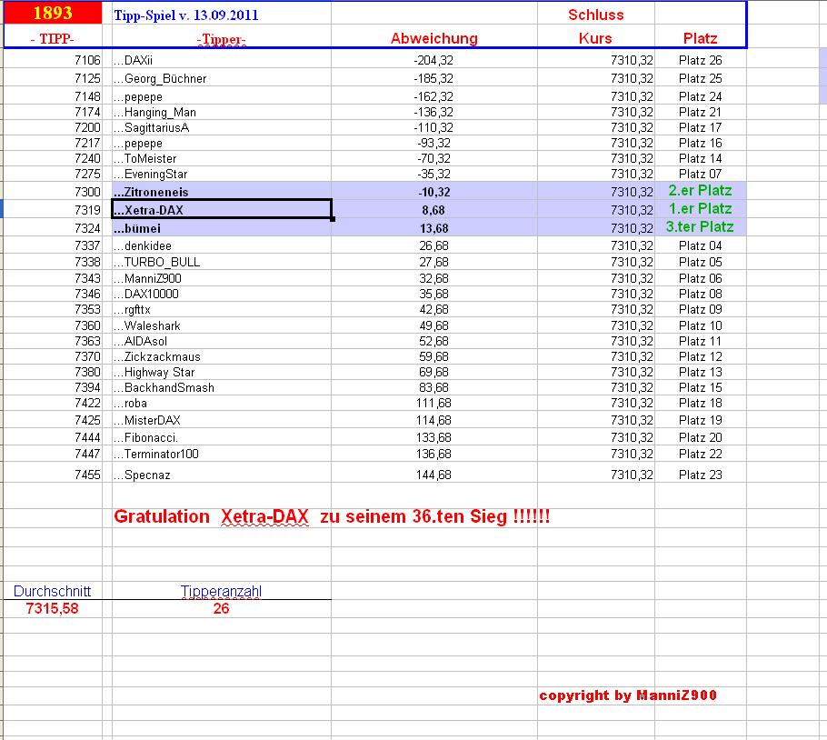Viewport: 827px width, 740px height.
Task: Click the copyright by MannniZ900 text cell
Action: pos(630,695)
